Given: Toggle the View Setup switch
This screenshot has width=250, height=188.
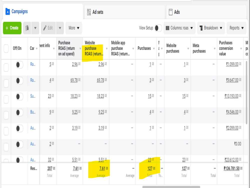Looking at the screenshot, I should [158, 28].
